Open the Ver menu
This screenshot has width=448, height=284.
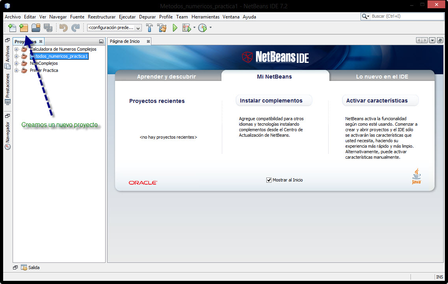pyautogui.click(x=43, y=17)
